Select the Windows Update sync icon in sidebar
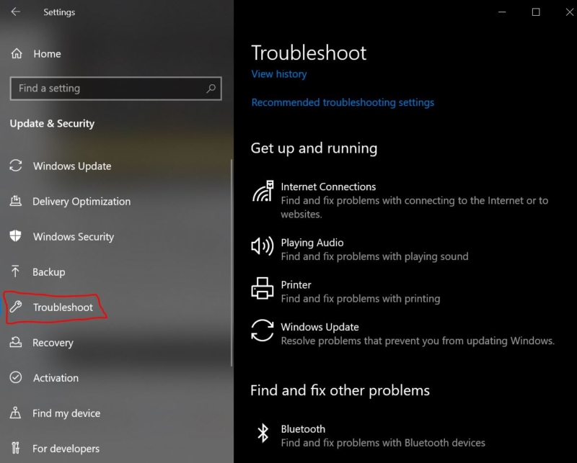577x463 pixels. pyautogui.click(x=16, y=166)
